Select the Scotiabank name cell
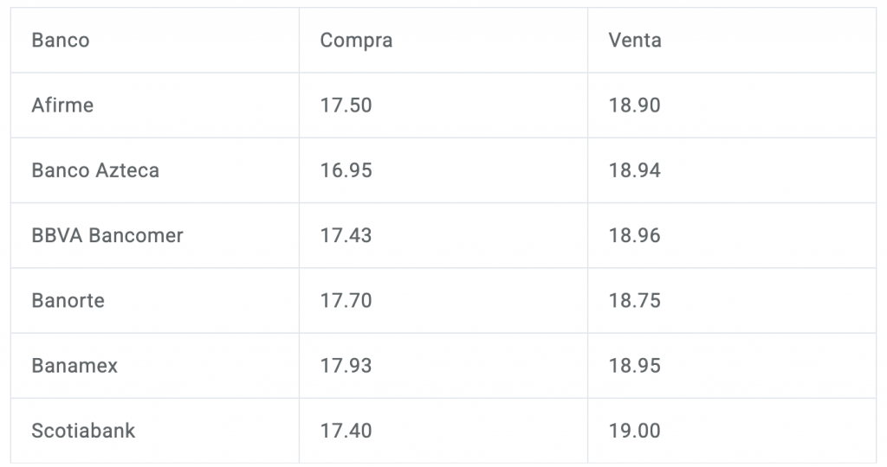 83,431
